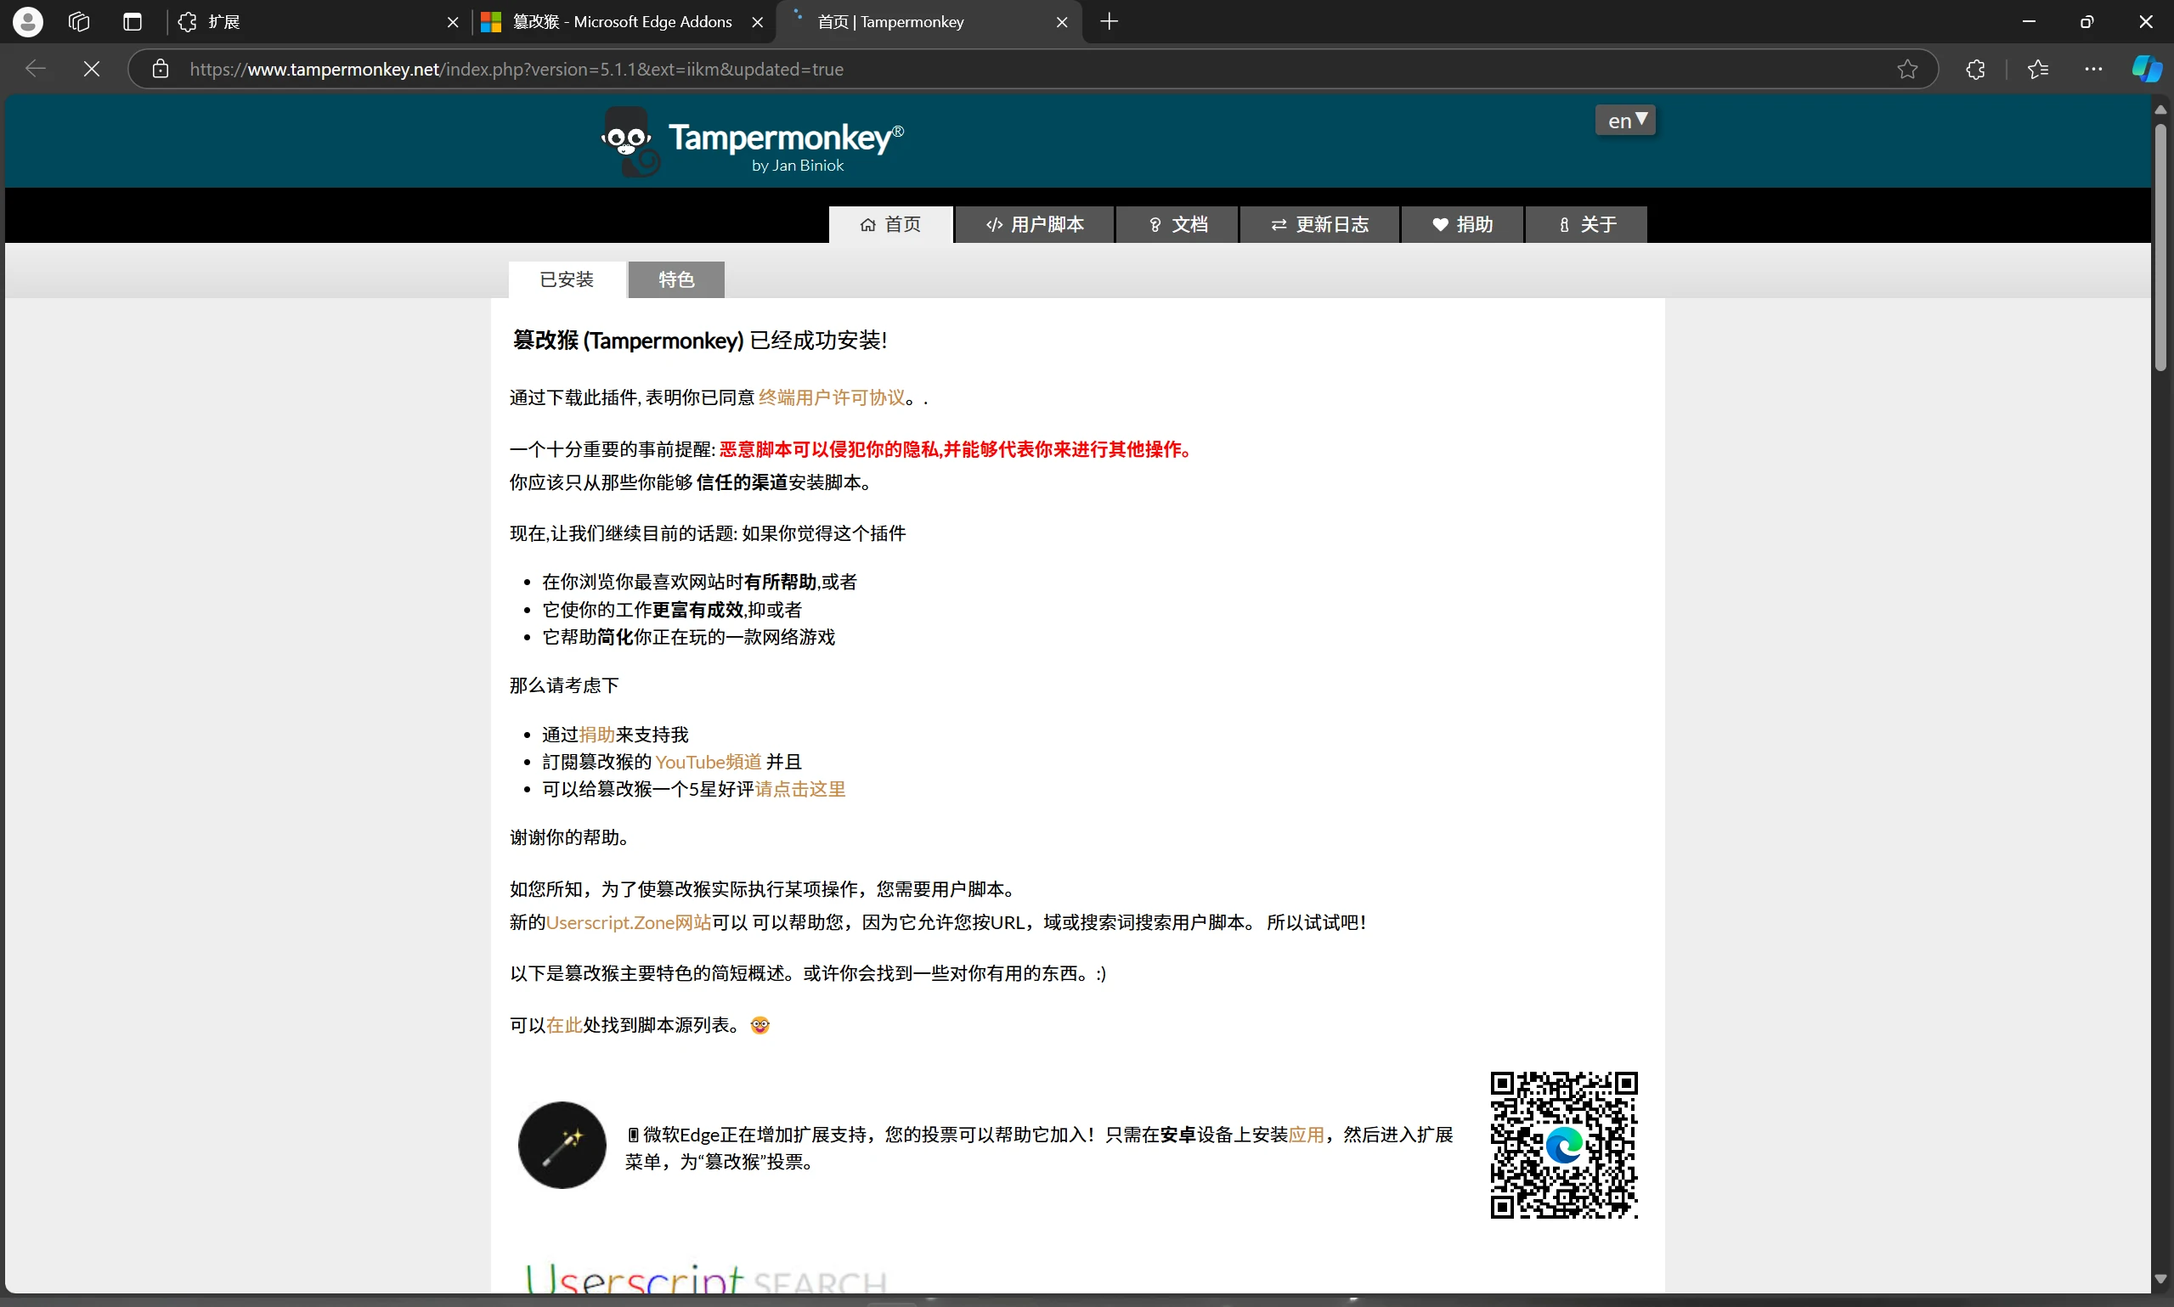Open the en language dropdown
The height and width of the screenshot is (1307, 2174).
click(1623, 120)
